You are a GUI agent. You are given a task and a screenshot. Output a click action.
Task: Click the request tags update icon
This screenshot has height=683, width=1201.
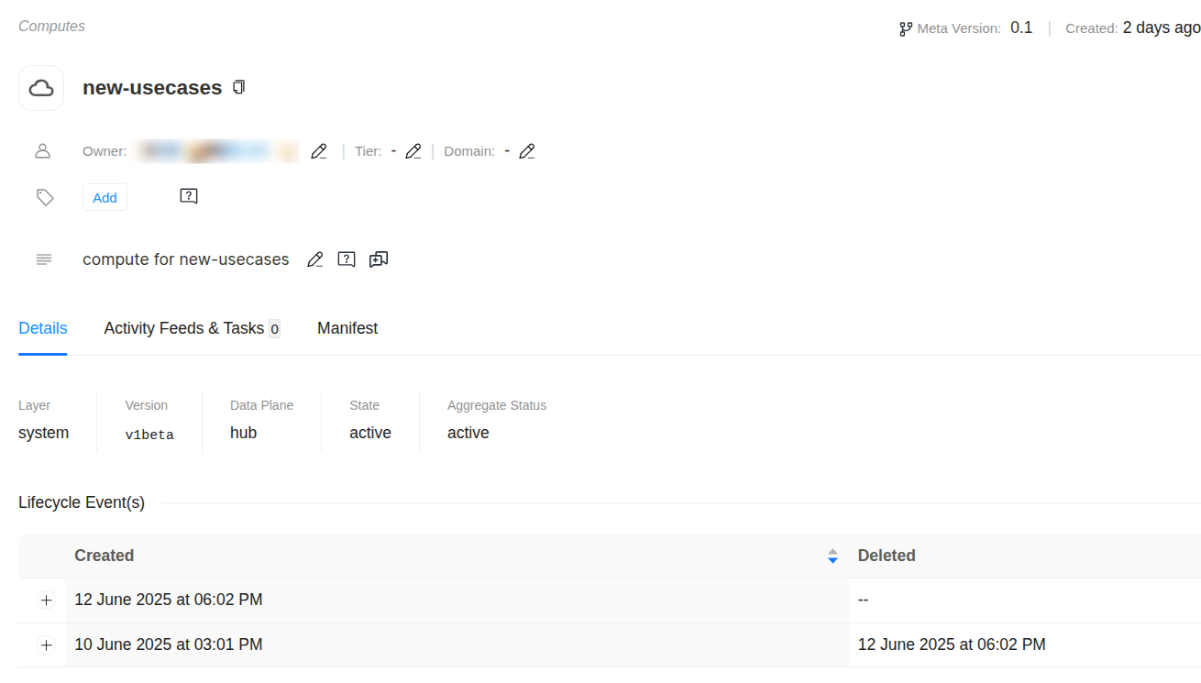(x=189, y=196)
